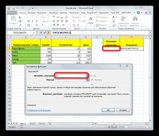
Task: Click the comma style (000) icon
Action: (84, 21)
